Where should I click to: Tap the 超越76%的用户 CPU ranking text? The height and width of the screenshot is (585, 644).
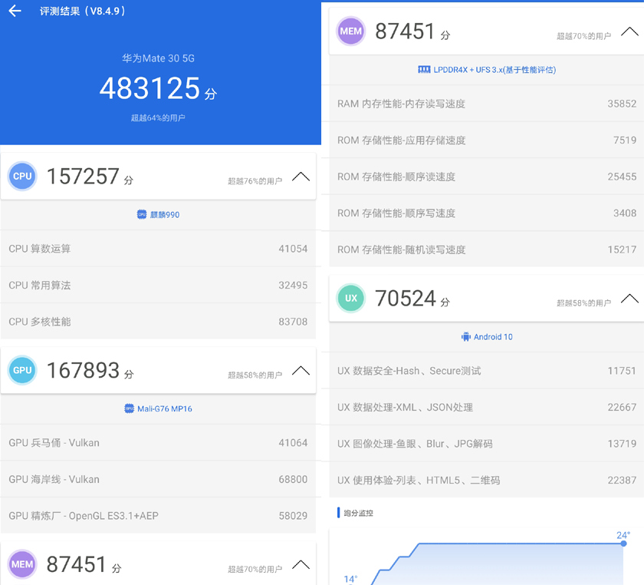[255, 181]
